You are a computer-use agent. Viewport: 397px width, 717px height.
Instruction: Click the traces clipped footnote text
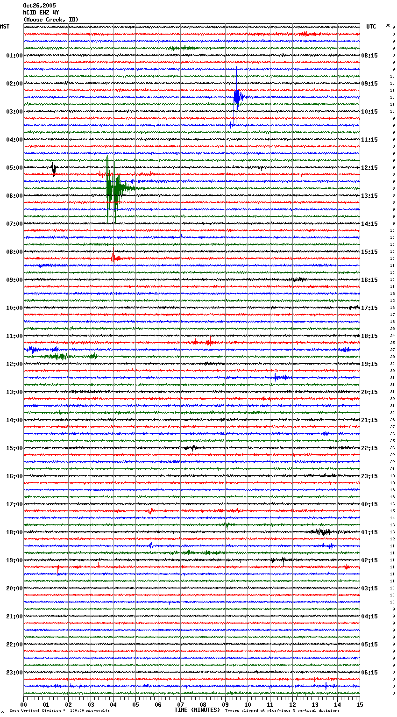coord(283,710)
